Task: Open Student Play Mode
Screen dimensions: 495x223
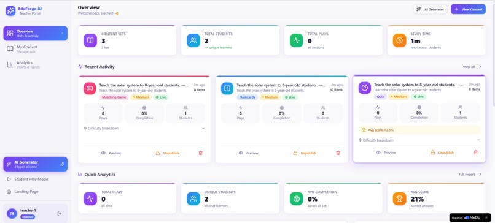Action: [x=36, y=179]
